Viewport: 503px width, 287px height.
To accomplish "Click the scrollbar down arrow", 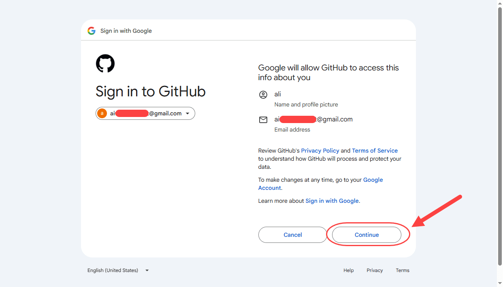I will click(x=500, y=284).
